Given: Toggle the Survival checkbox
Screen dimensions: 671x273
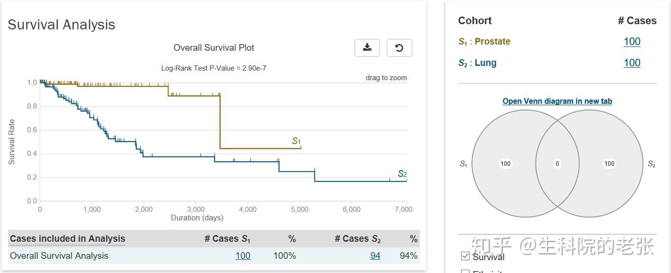Looking at the screenshot, I should pos(465,256).
